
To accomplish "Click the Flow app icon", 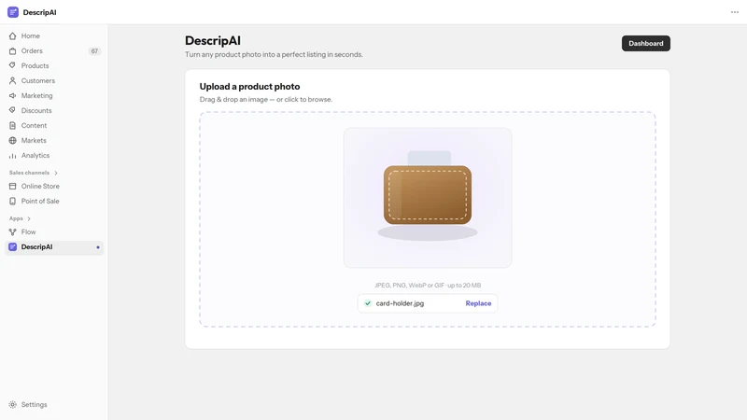I will click(x=13, y=231).
